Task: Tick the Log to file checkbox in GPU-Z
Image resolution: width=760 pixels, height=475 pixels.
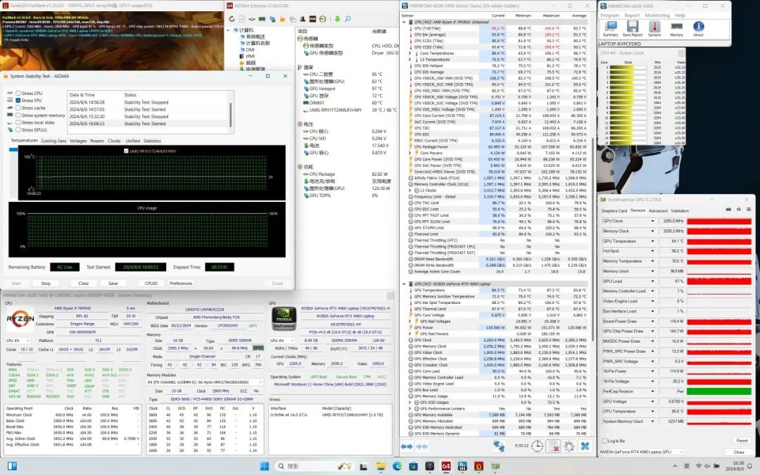Action: coord(604,441)
